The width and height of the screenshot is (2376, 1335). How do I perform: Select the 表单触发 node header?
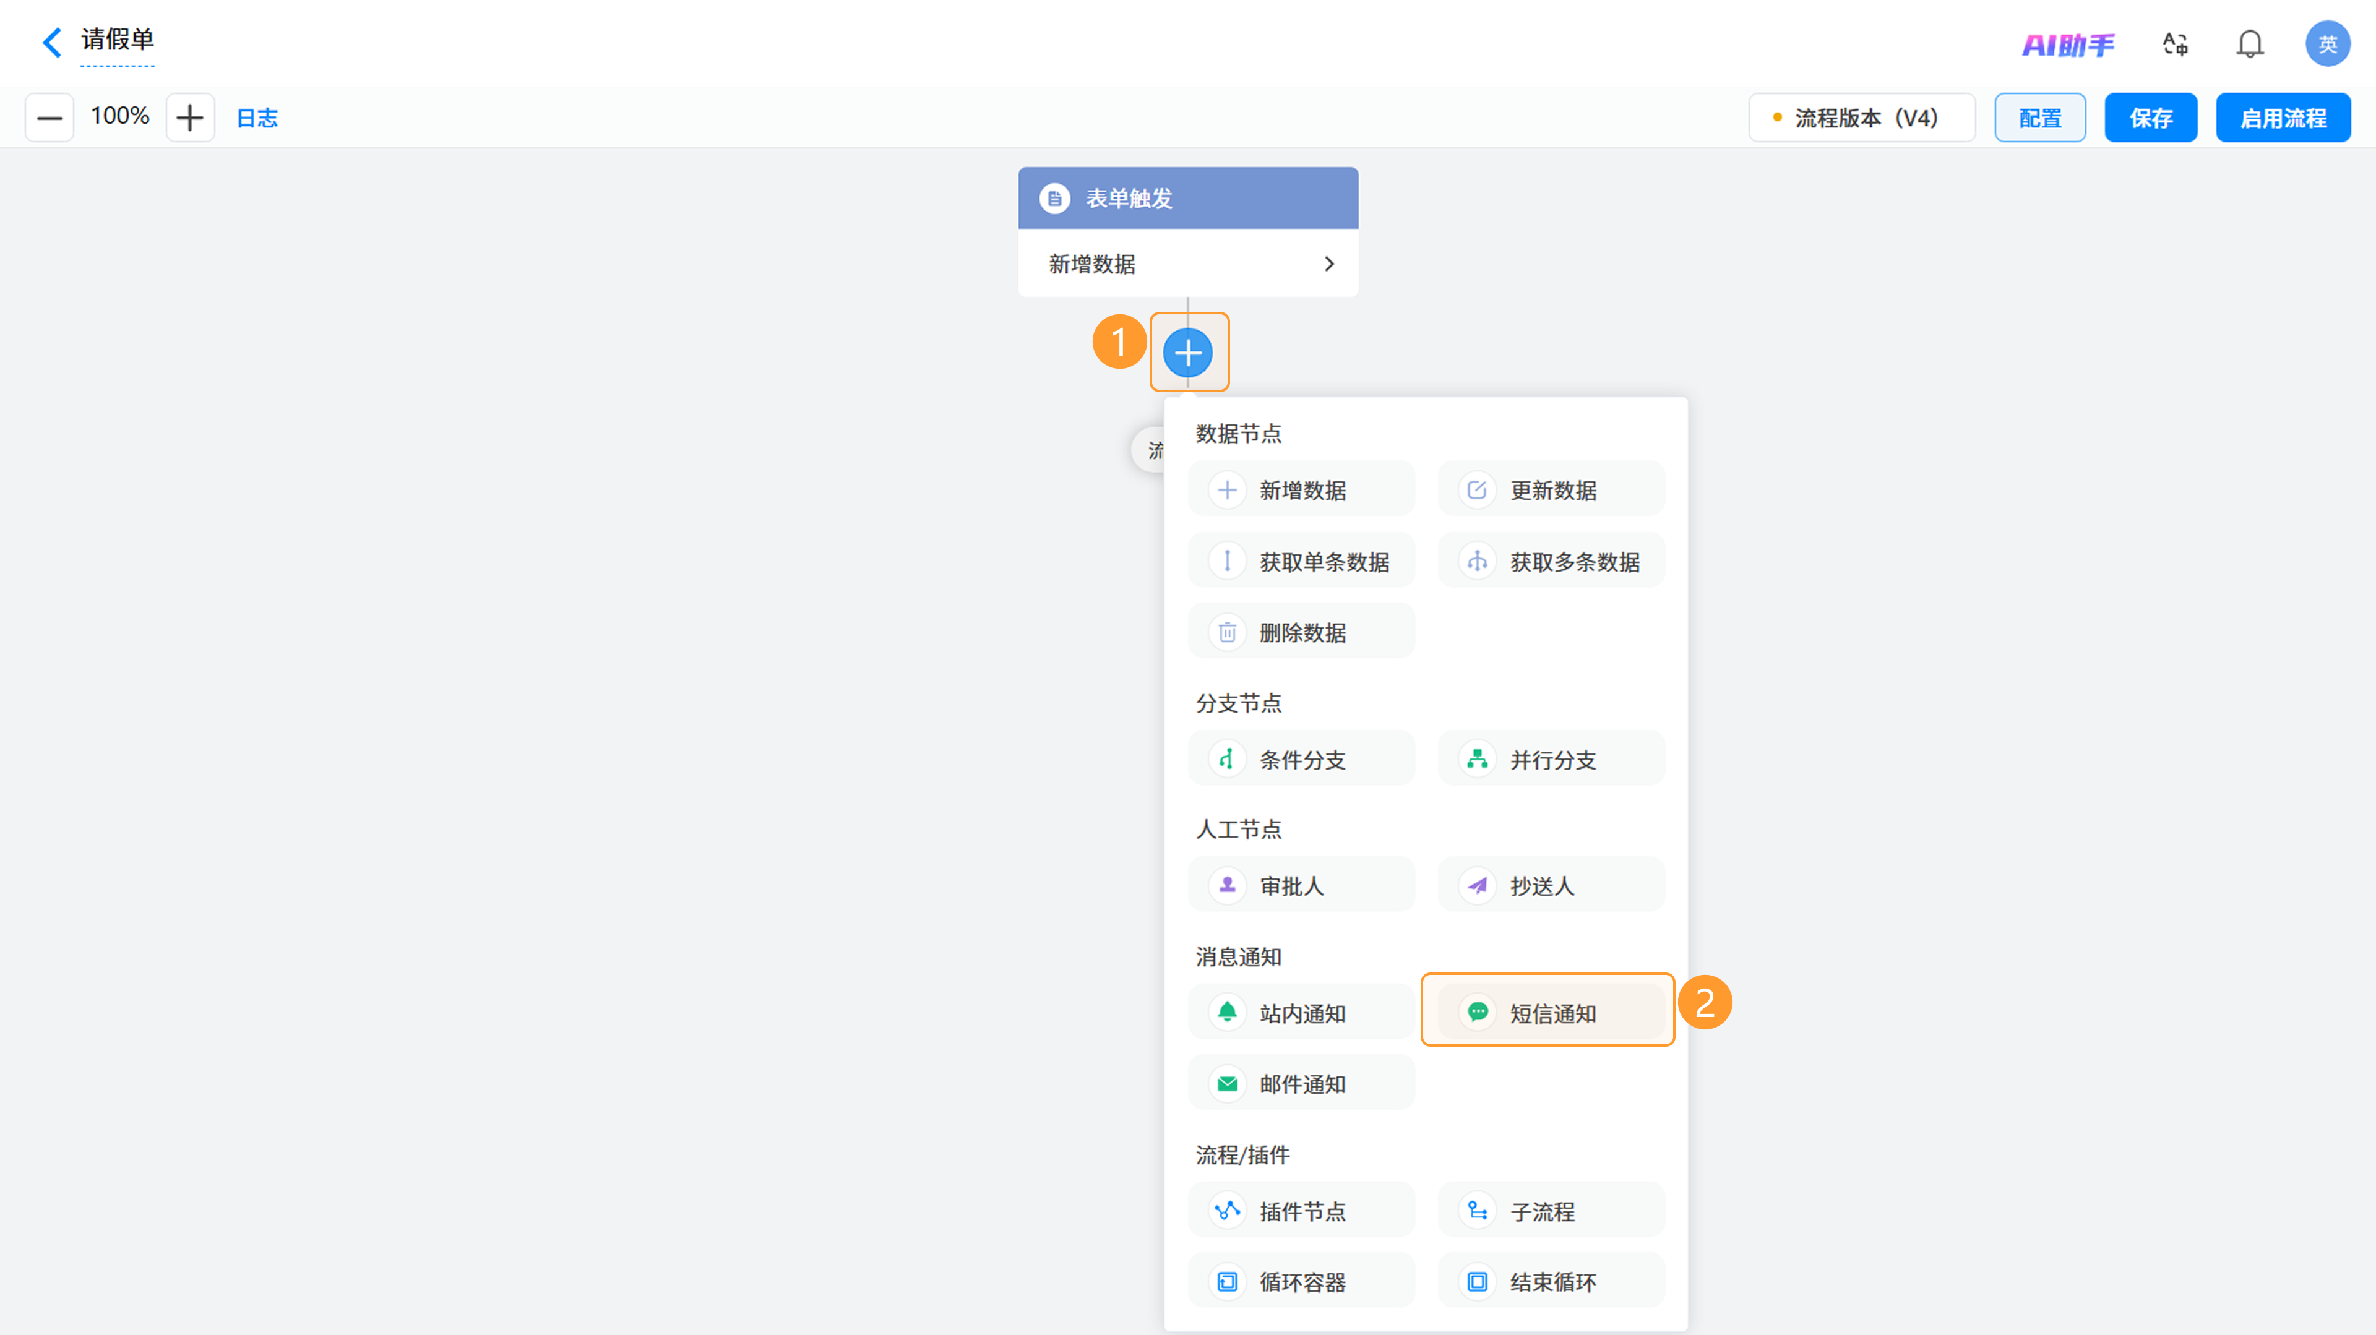tap(1188, 197)
